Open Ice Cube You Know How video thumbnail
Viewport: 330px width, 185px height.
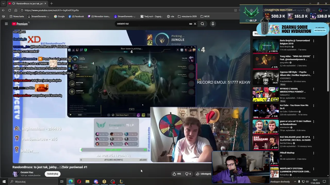coord(266,111)
